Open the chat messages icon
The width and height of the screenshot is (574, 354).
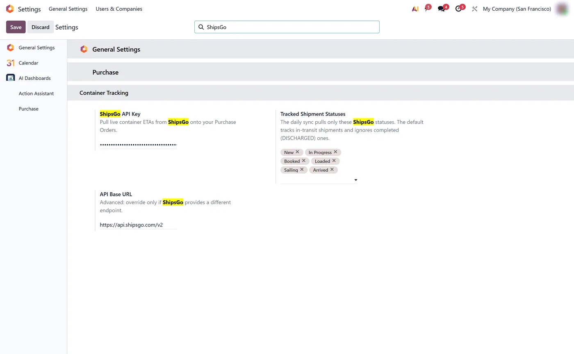(442, 9)
